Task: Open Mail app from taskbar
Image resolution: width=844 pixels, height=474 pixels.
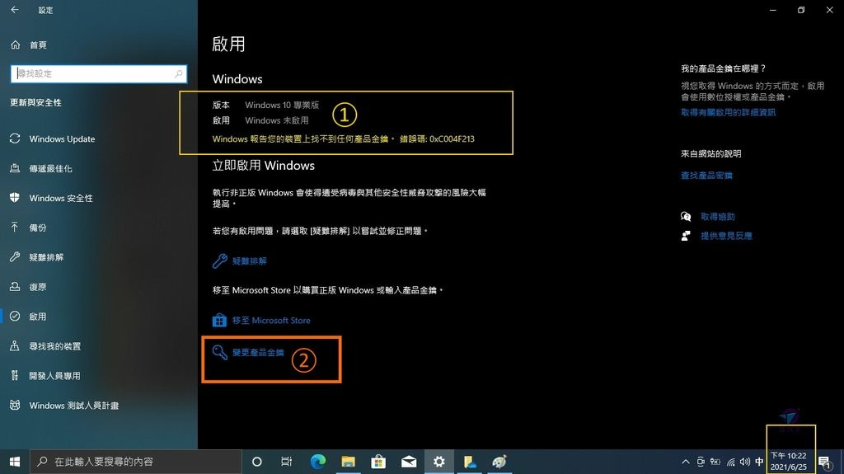Action: tap(409, 462)
